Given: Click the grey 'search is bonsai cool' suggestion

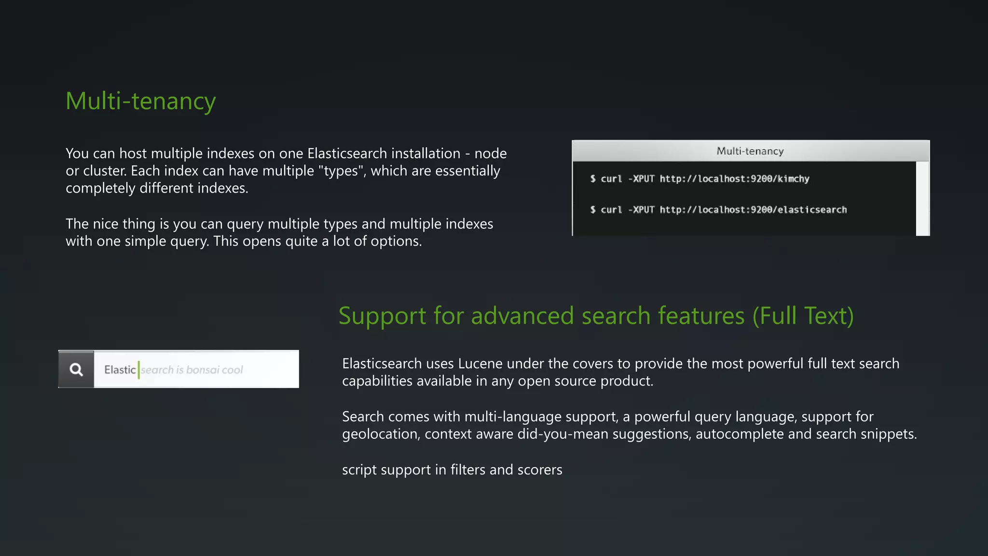Looking at the screenshot, I should 192,370.
